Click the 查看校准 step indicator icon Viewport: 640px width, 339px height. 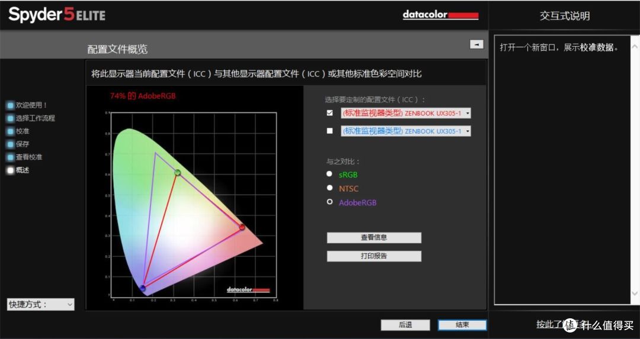pyautogui.click(x=11, y=157)
